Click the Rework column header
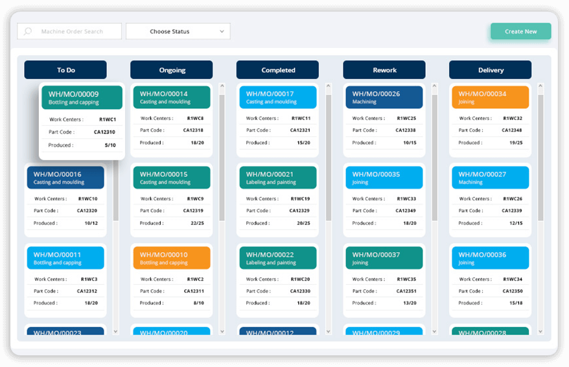This screenshot has height=367, width=569. click(x=384, y=70)
